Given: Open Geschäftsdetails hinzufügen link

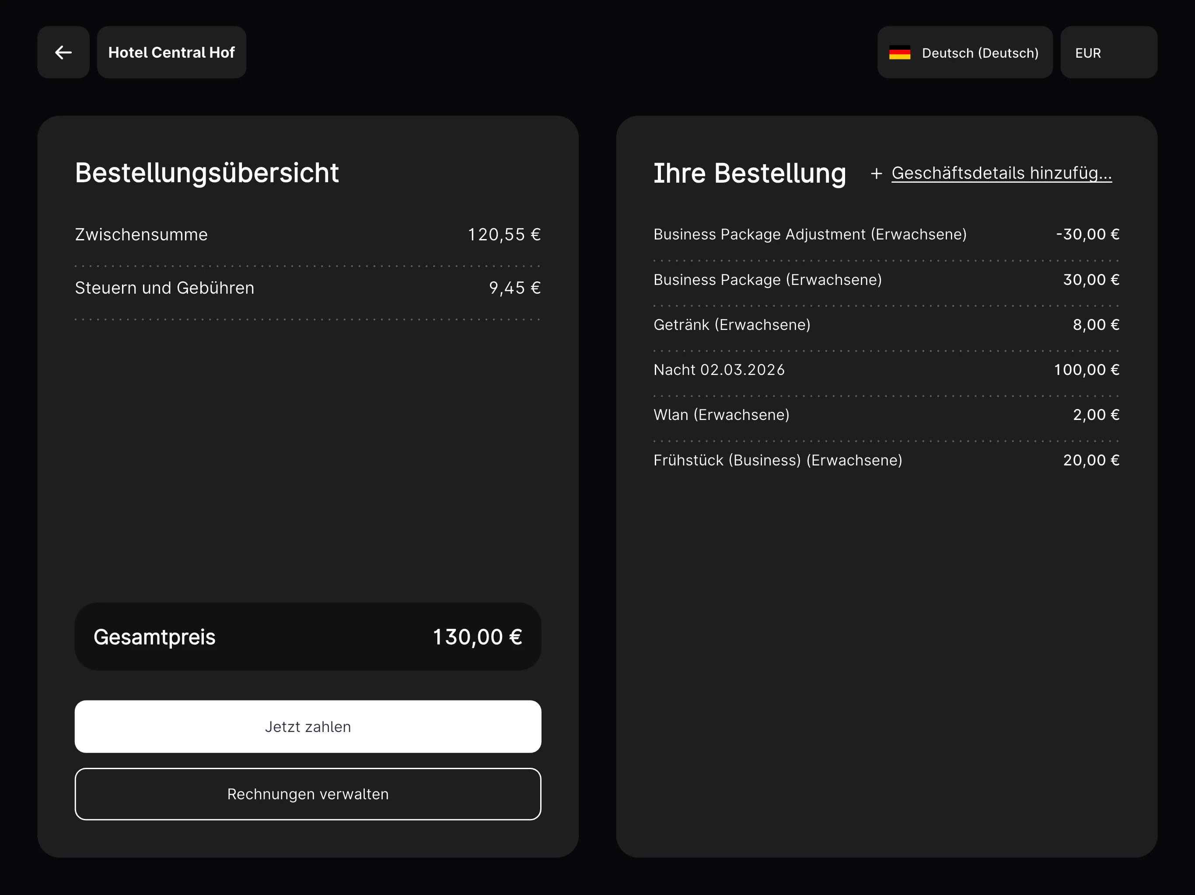Looking at the screenshot, I should click(x=1001, y=173).
